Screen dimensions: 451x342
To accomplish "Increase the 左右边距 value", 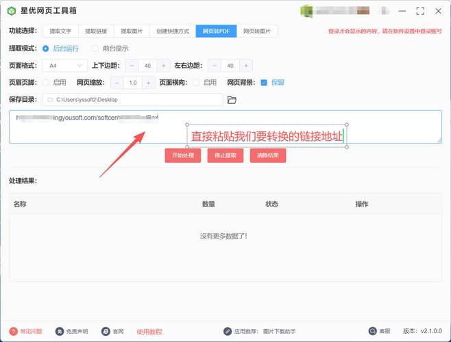I will click(246, 66).
